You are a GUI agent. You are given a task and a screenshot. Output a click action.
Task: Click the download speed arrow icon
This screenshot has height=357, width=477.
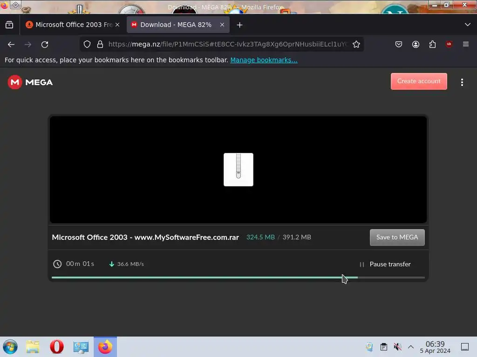(x=112, y=264)
